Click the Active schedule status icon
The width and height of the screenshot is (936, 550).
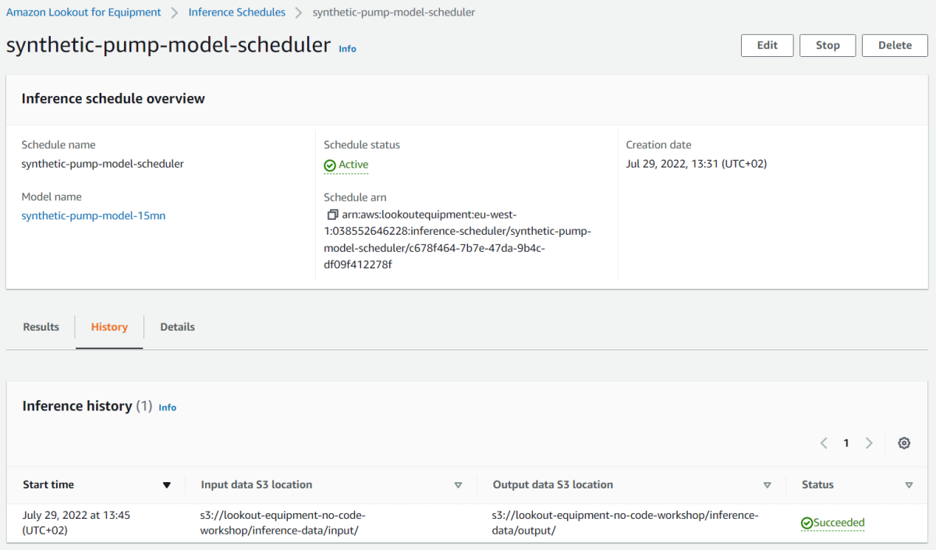[330, 165]
